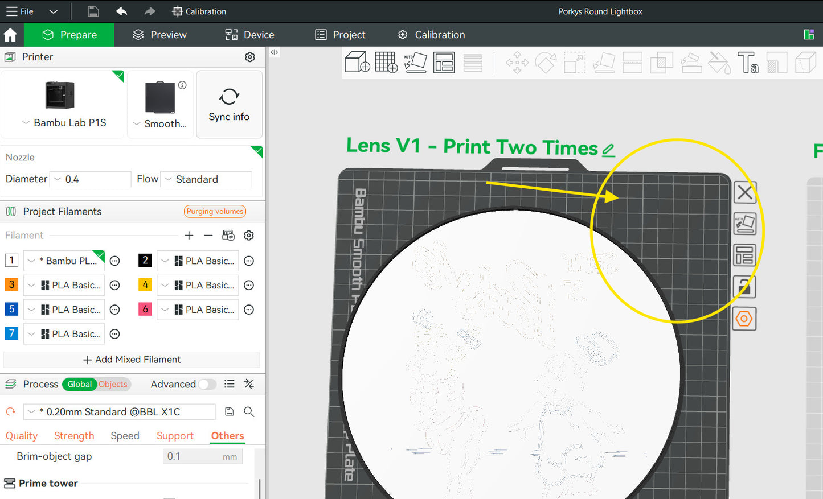Edit the plate name with pencil icon

(608, 150)
